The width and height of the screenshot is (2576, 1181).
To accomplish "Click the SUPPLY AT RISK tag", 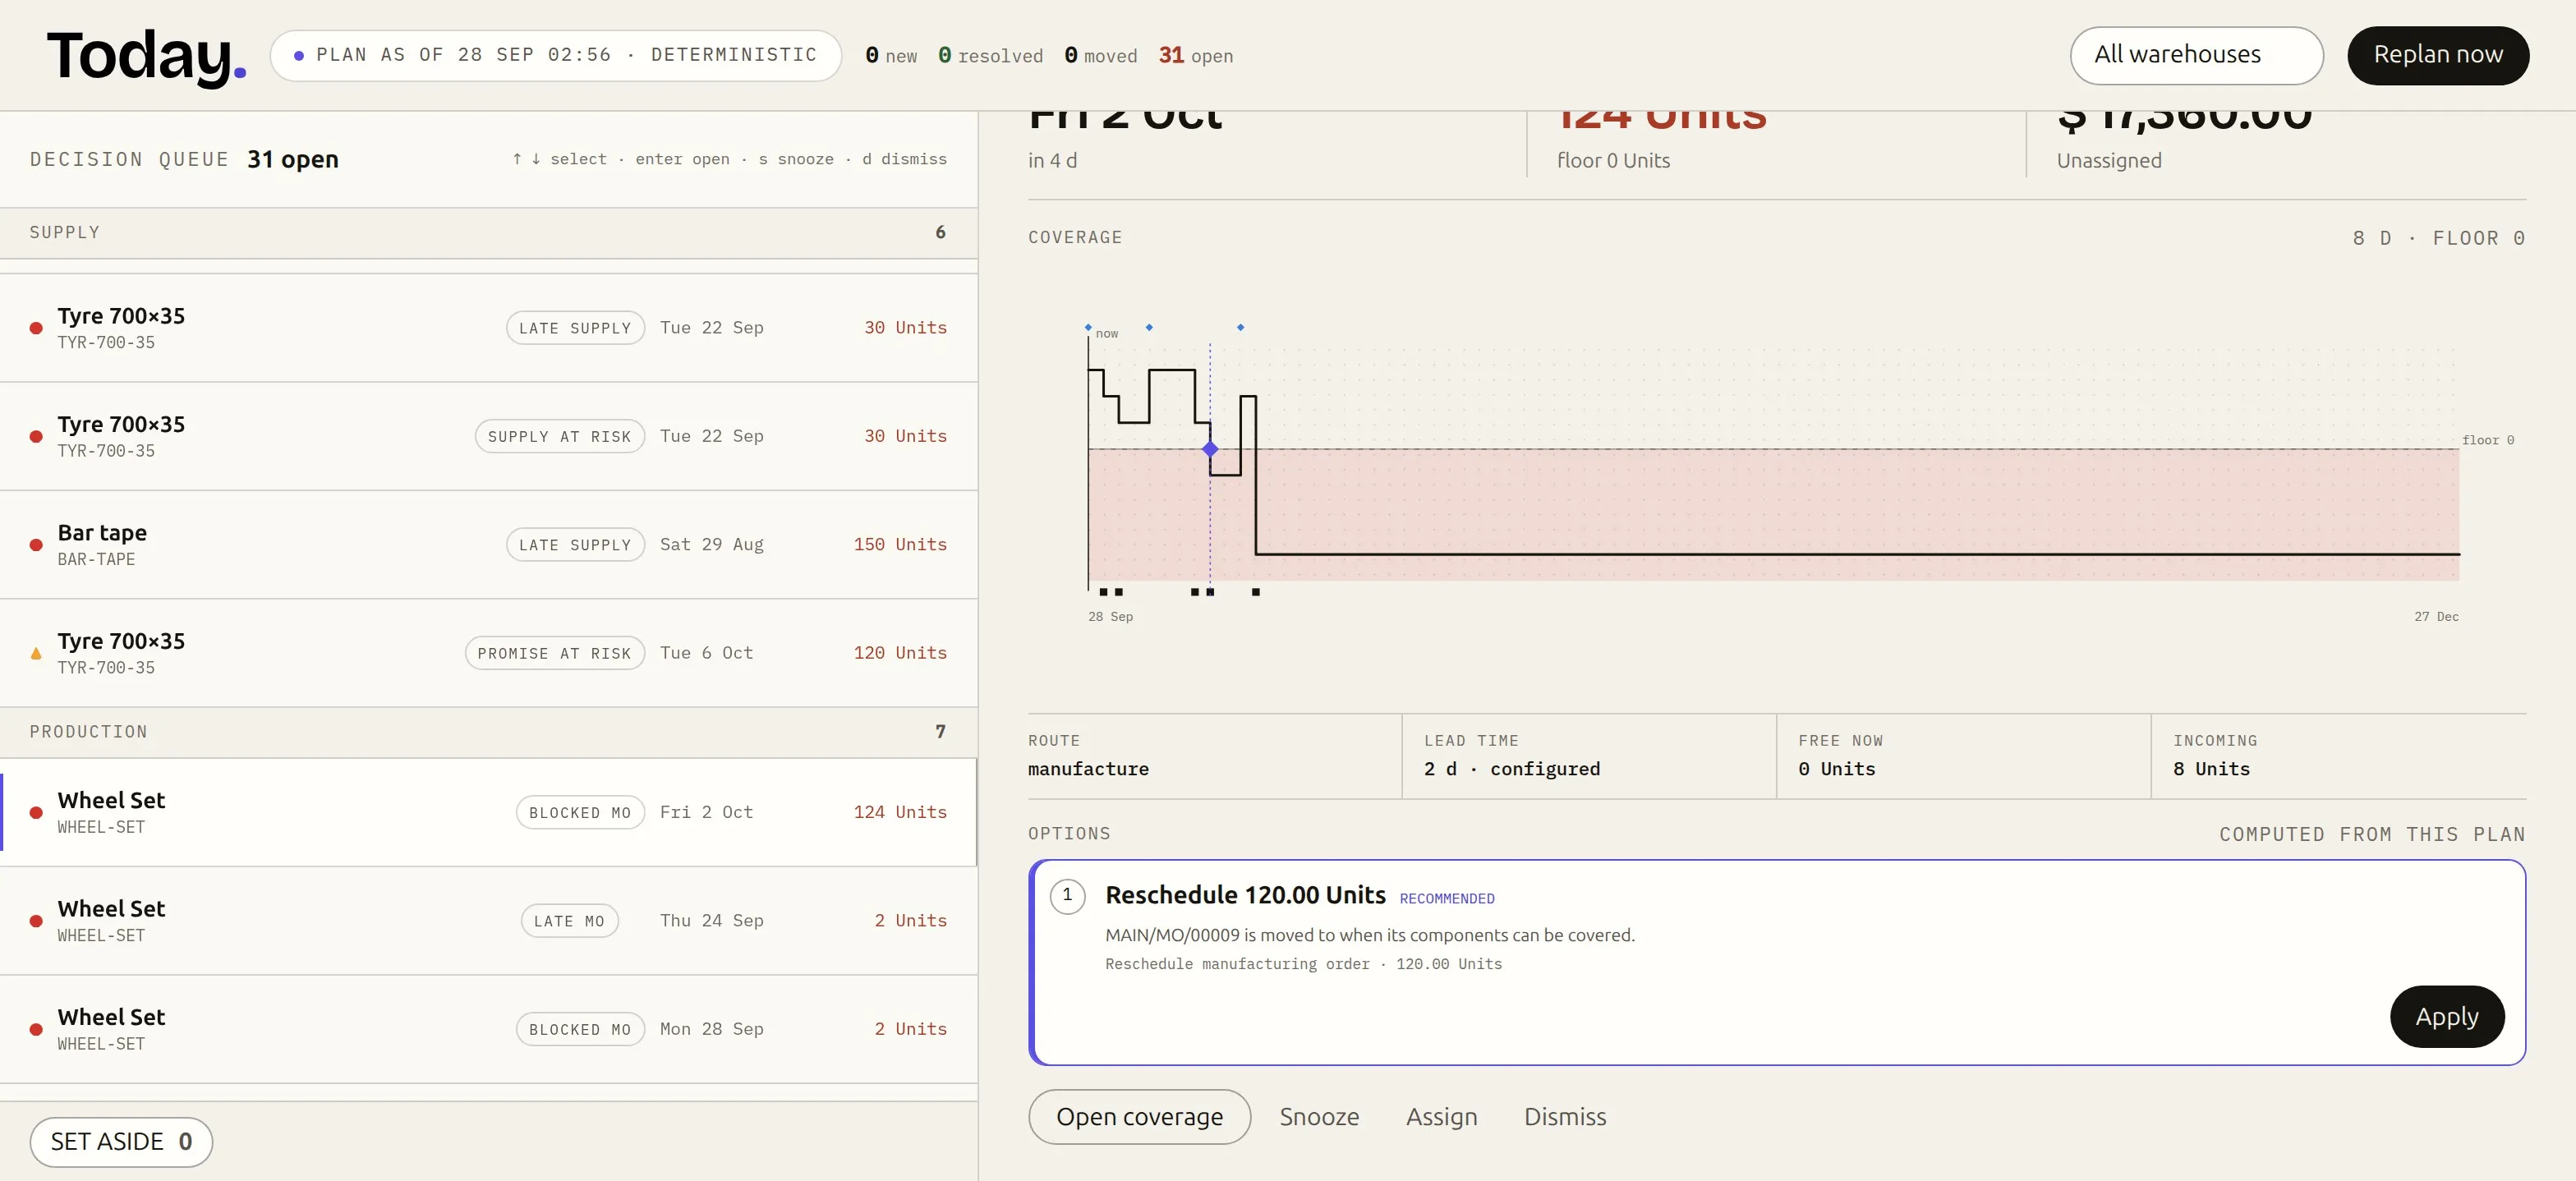I will coord(559,437).
